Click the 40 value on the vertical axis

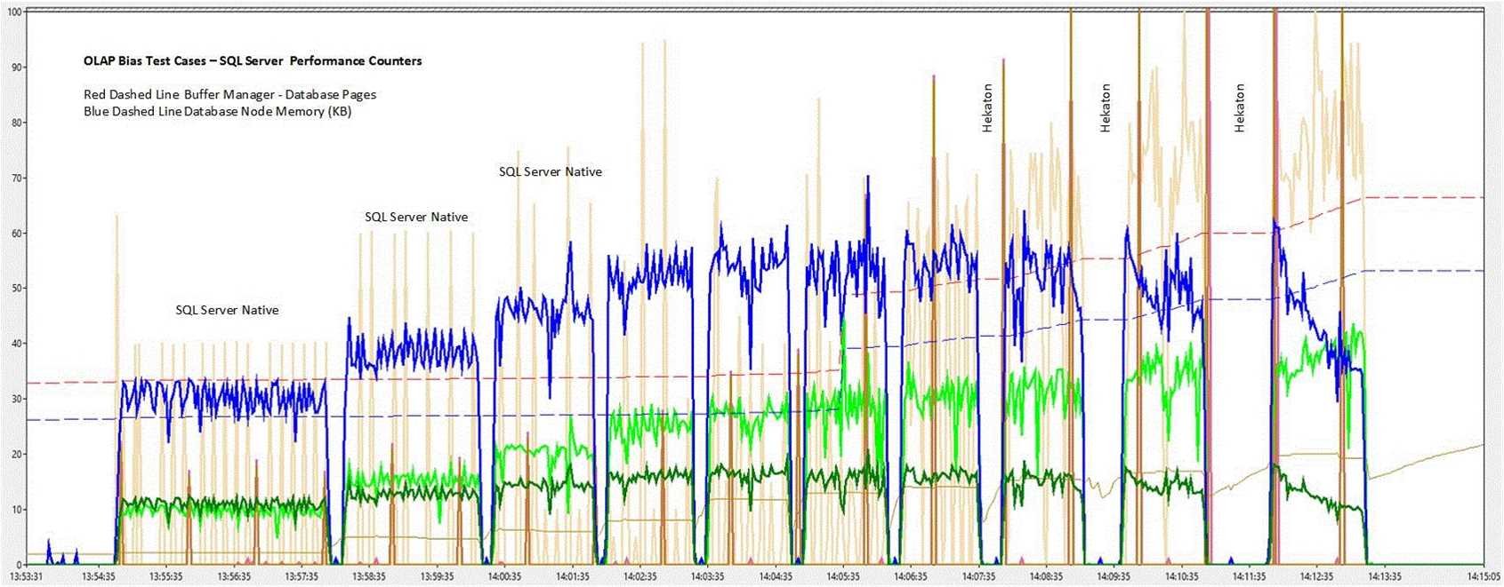(17, 344)
